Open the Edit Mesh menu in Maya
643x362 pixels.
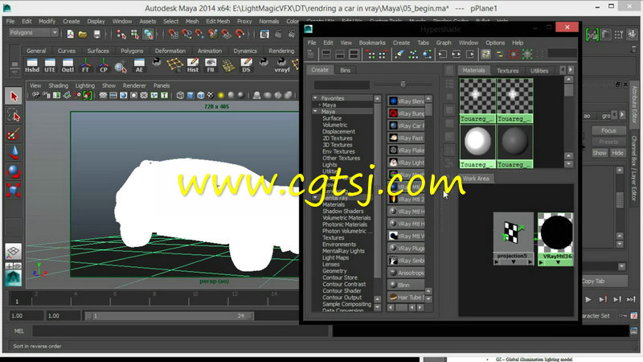218,22
